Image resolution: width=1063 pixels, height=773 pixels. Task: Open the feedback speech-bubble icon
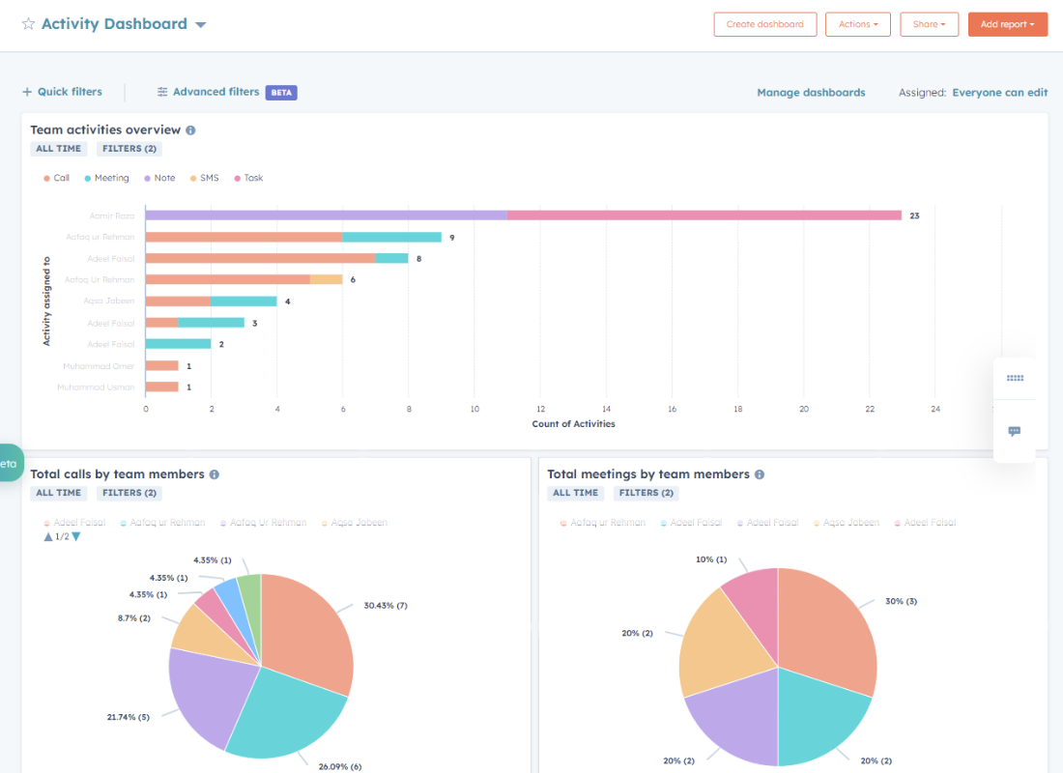1014,432
